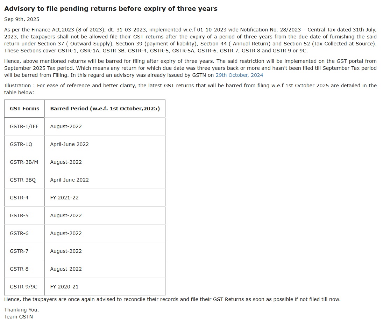Click the Barred Period column header
The image size is (383, 323).
[105, 109]
